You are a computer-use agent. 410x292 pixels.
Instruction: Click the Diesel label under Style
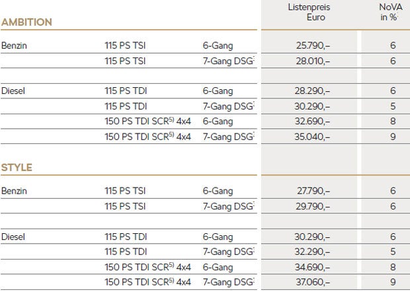click(13, 237)
